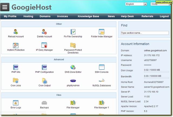Open the Cron Output icon
The image size is (173, 117).
[44, 81]
